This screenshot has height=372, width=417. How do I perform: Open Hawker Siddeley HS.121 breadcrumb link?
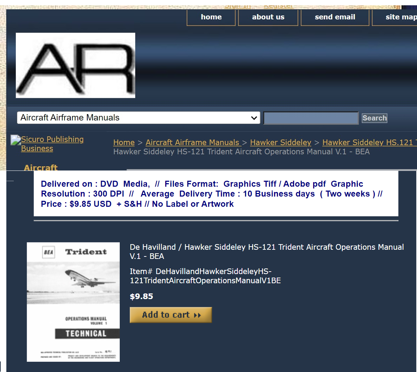(370, 143)
